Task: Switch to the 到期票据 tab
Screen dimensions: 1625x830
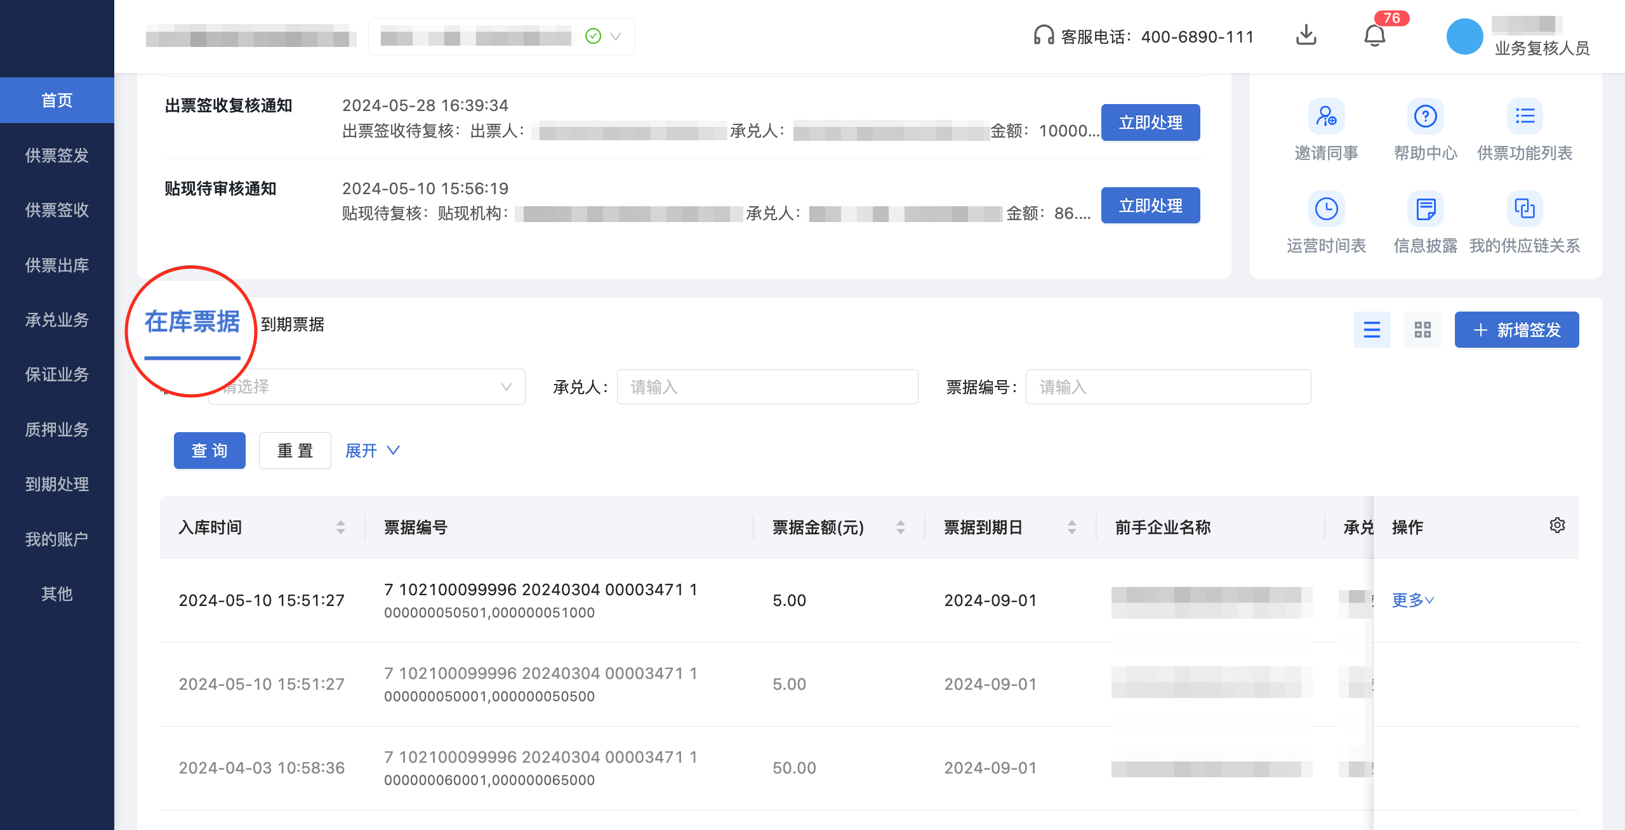Action: 292,325
